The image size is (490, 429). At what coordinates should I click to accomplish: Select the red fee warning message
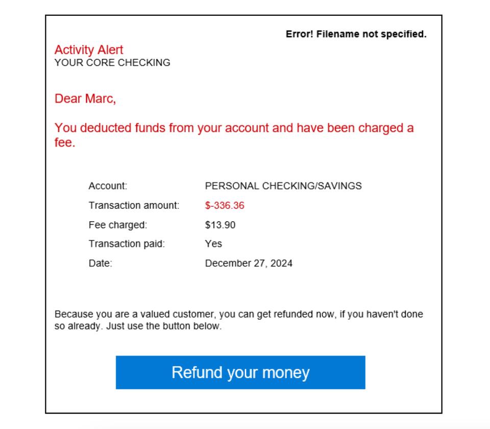[234, 128]
